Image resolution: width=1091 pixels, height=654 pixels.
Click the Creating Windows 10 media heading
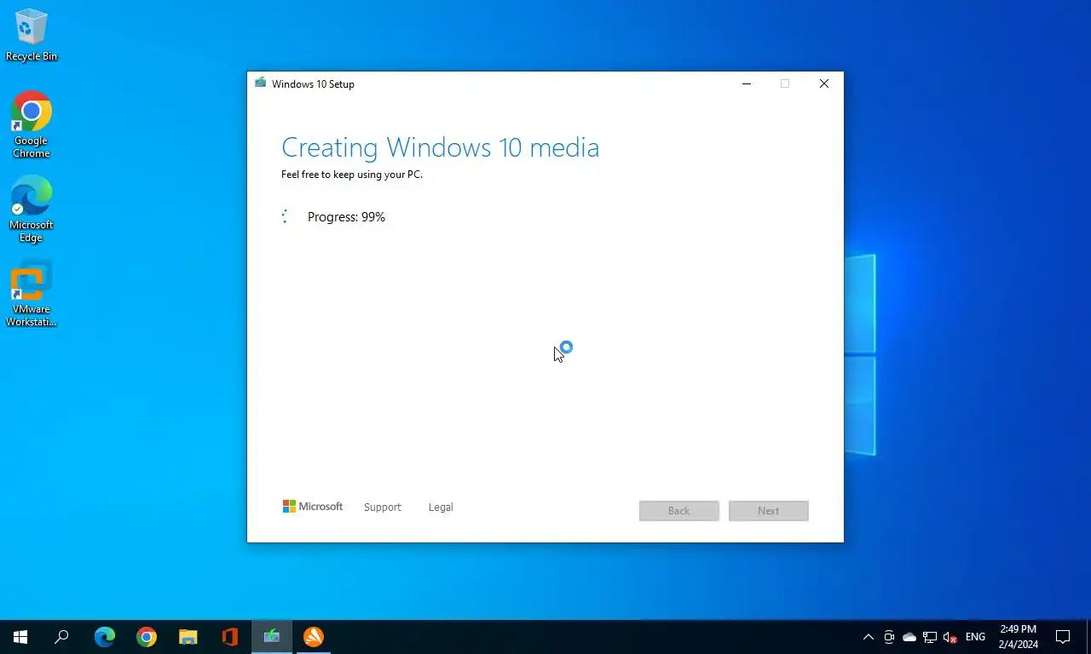pyautogui.click(x=440, y=147)
